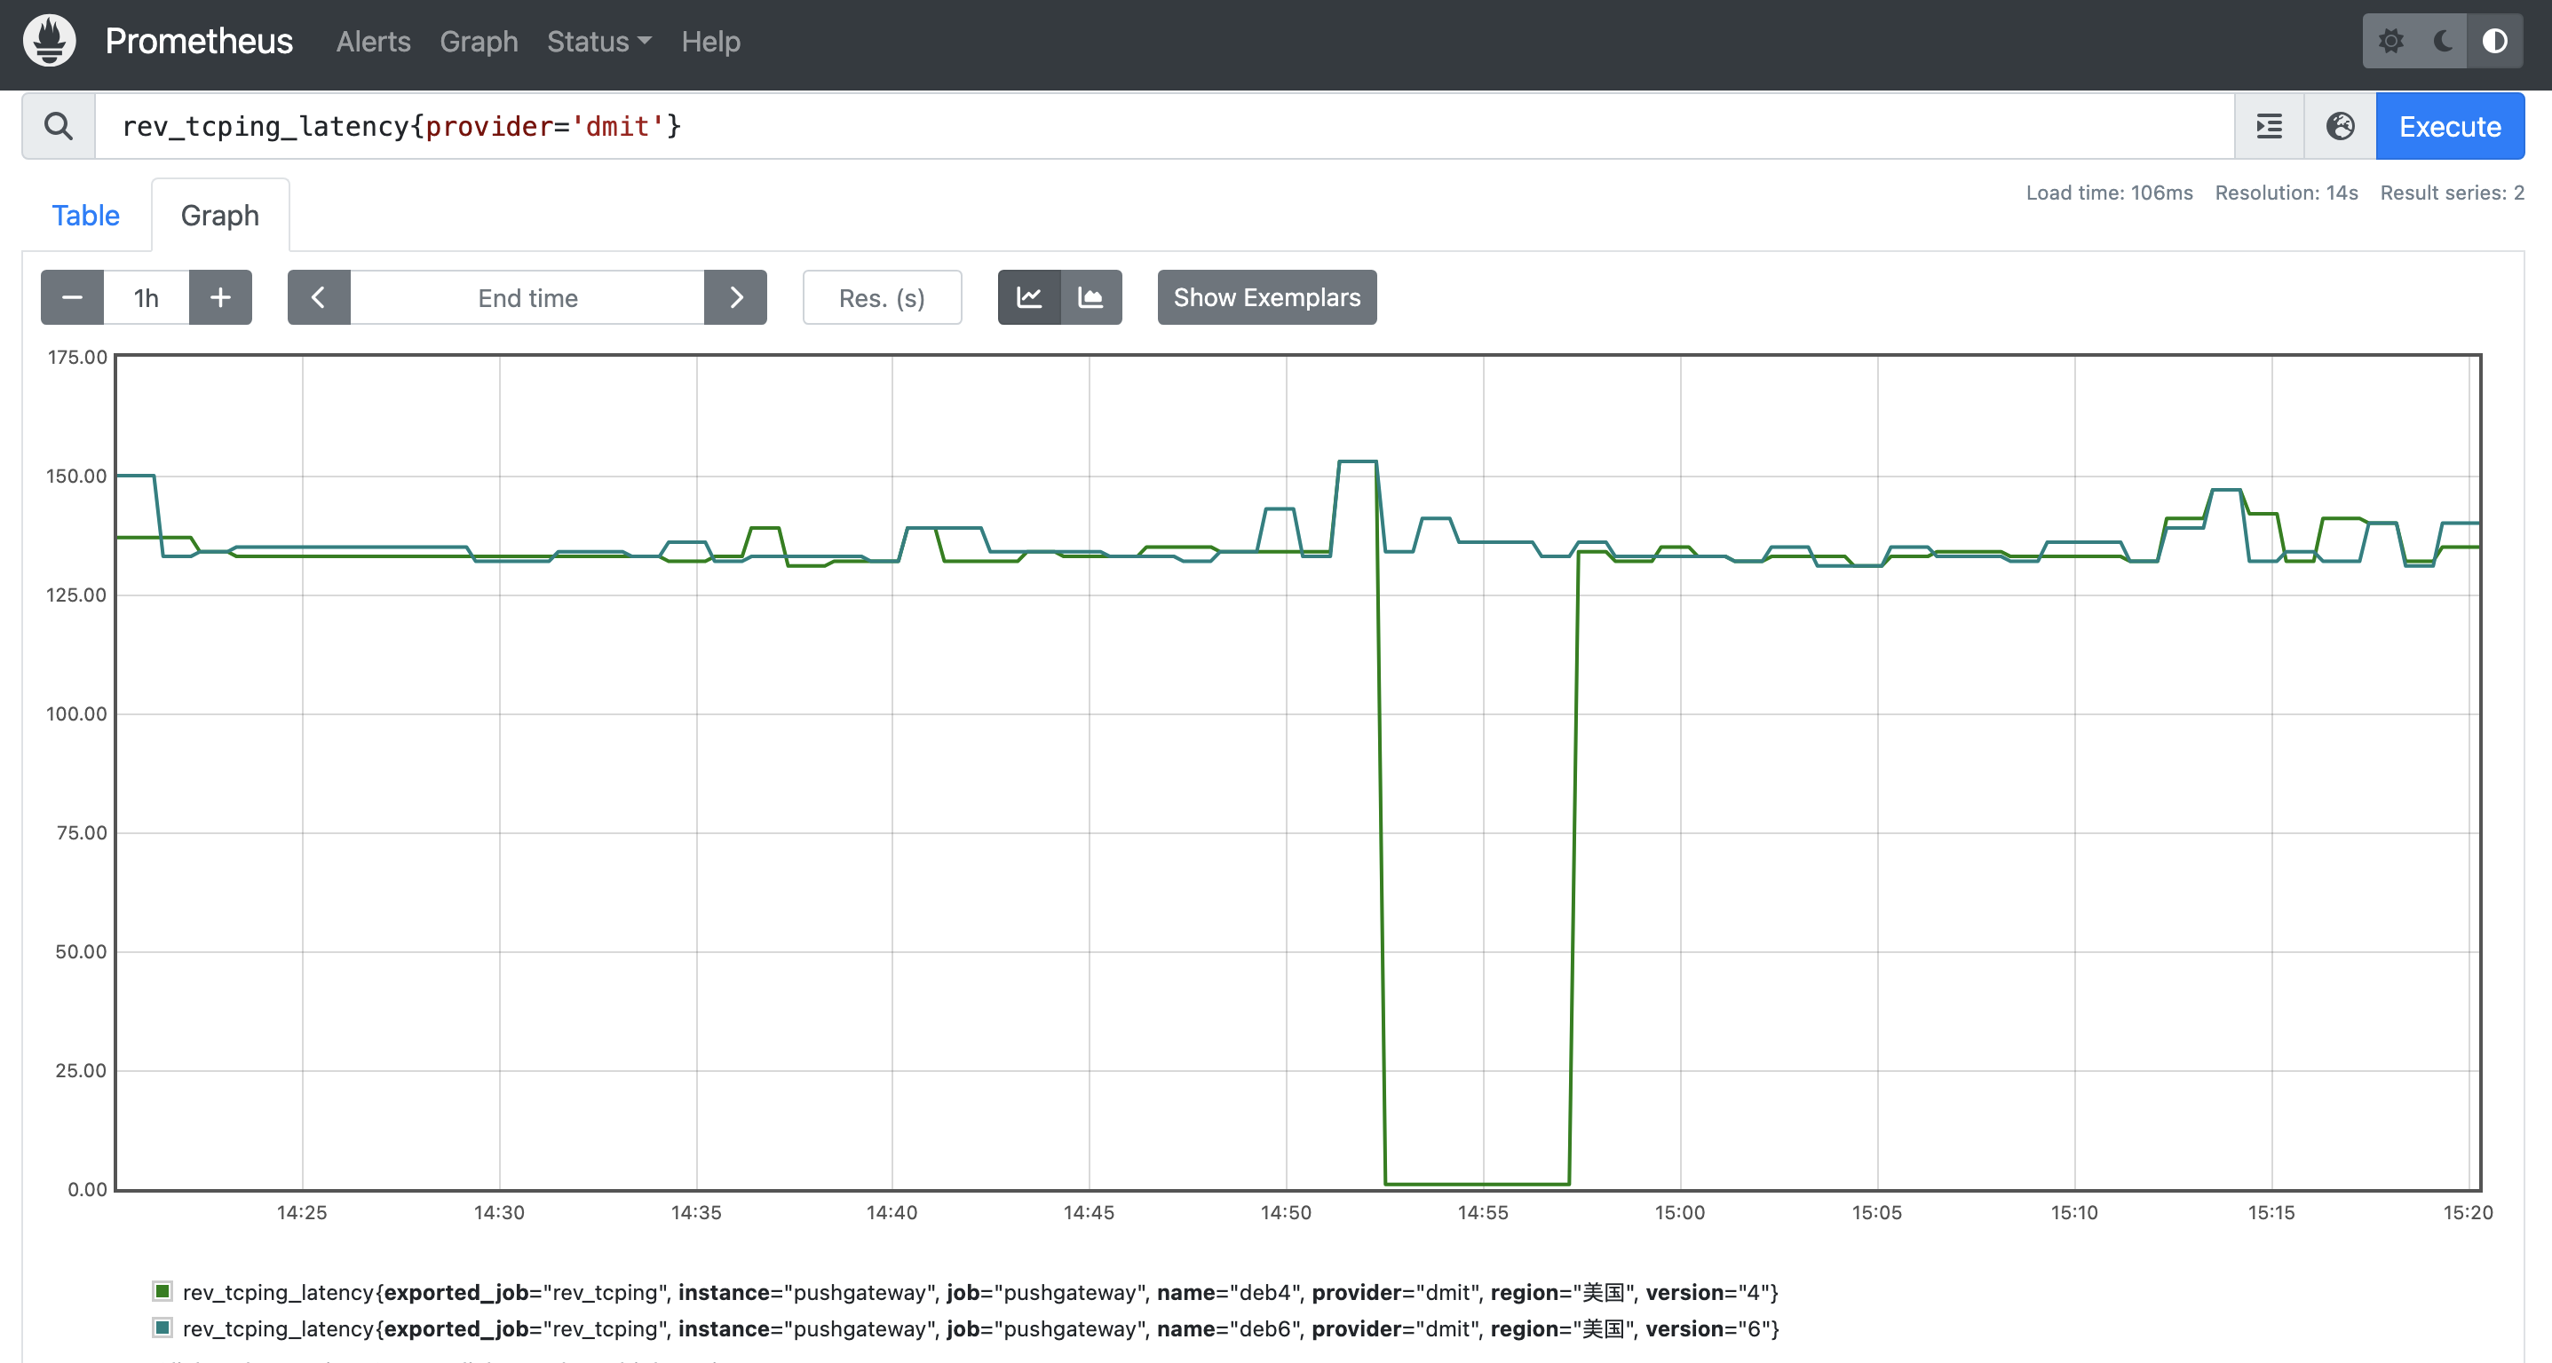This screenshot has width=2552, height=1363.
Task: Click Show Exemplars button
Action: (x=1266, y=297)
